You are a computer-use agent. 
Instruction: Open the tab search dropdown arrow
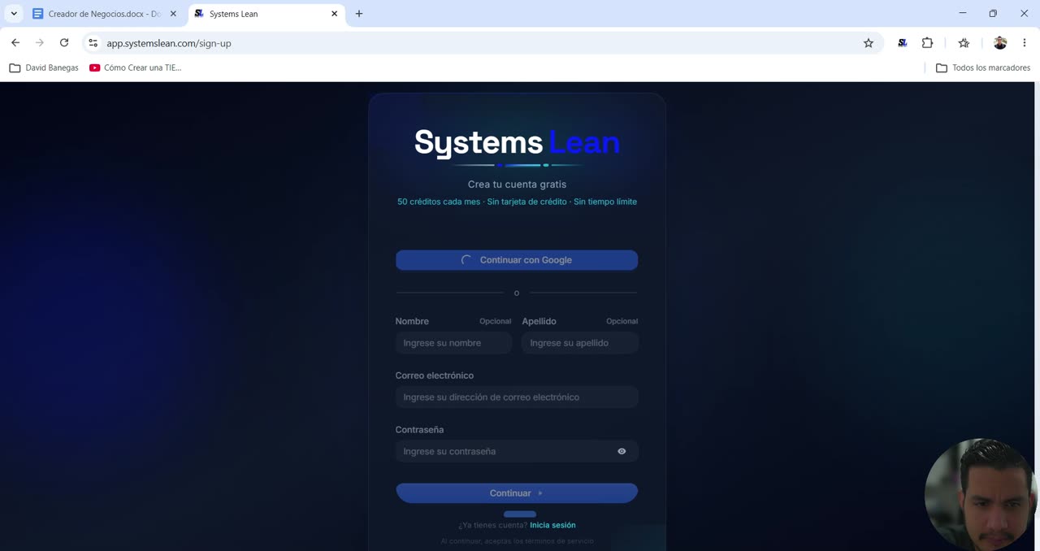[x=14, y=14]
